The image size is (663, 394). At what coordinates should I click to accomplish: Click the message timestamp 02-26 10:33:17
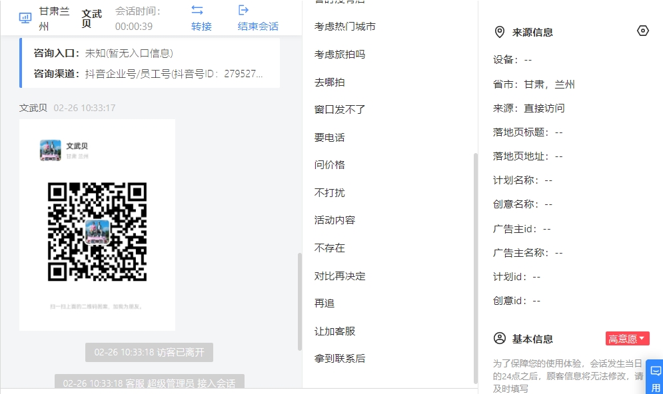click(x=85, y=108)
